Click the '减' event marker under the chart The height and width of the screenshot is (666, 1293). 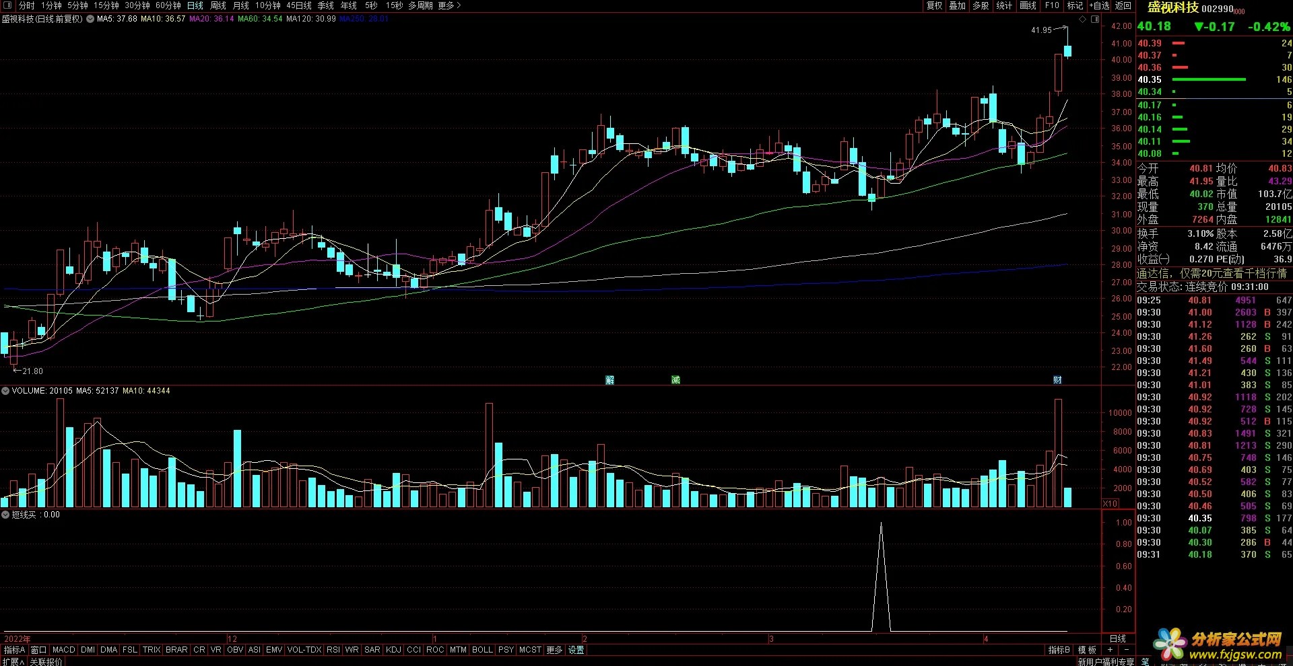tap(675, 380)
